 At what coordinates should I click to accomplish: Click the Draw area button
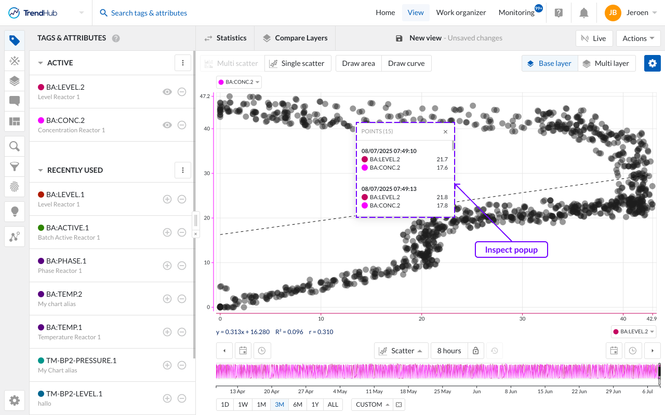pyautogui.click(x=358, y=63)
